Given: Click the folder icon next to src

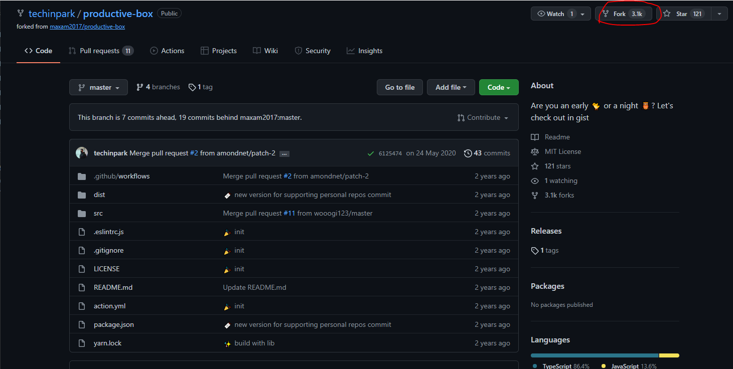Looking at the screenshot, I should (82, 214).
